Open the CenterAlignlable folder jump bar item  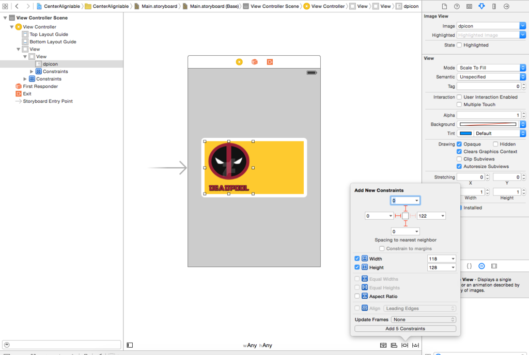107,6
